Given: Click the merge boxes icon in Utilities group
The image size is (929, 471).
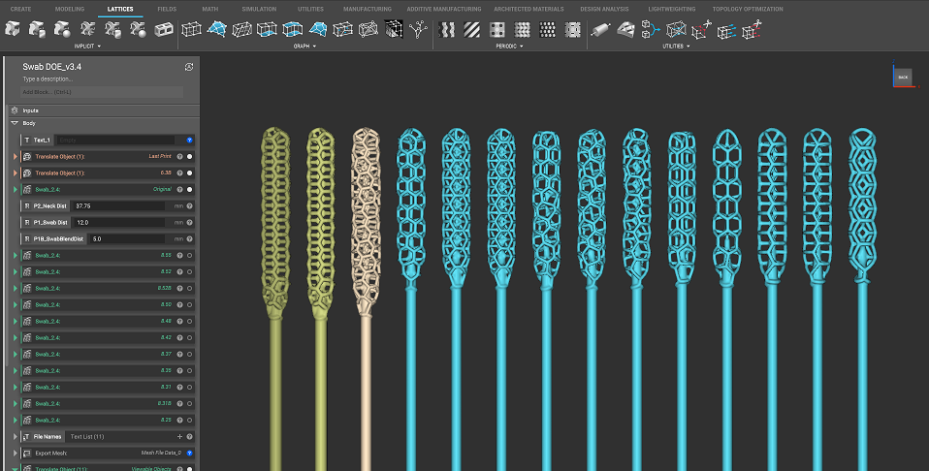Looking at the screenshot, I should click(650, 30).
